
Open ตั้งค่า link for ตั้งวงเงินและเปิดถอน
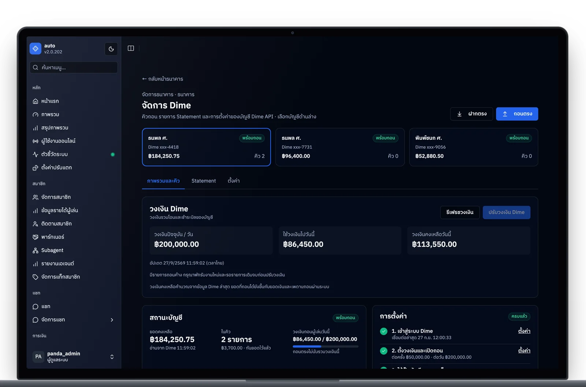(524, 350)
